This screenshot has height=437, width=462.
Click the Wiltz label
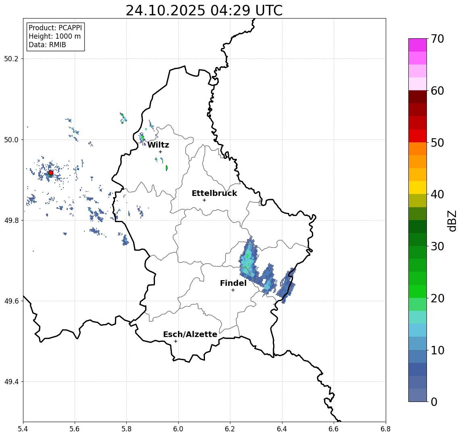coord(158,145)
